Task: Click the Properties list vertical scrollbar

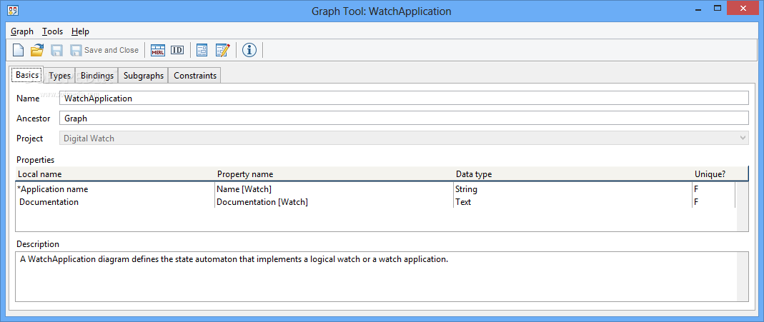Action: tap(742, 206)
